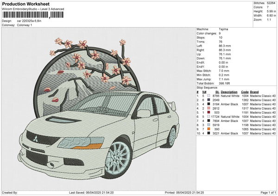Click the zoom value '1:1'

(269, 19)
